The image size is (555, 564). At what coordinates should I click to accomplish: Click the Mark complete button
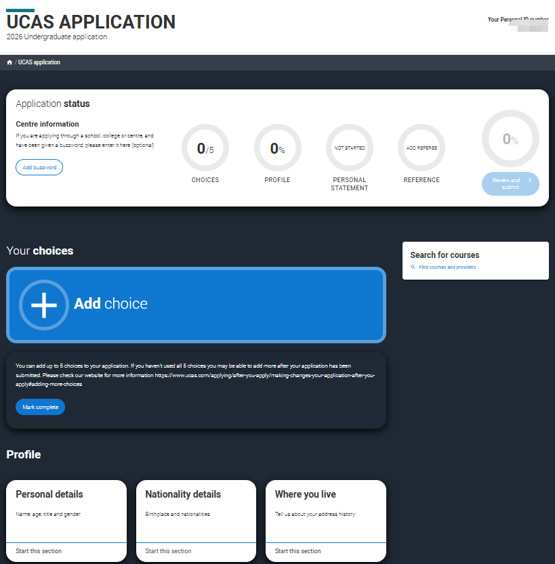[x=40, y=407]
